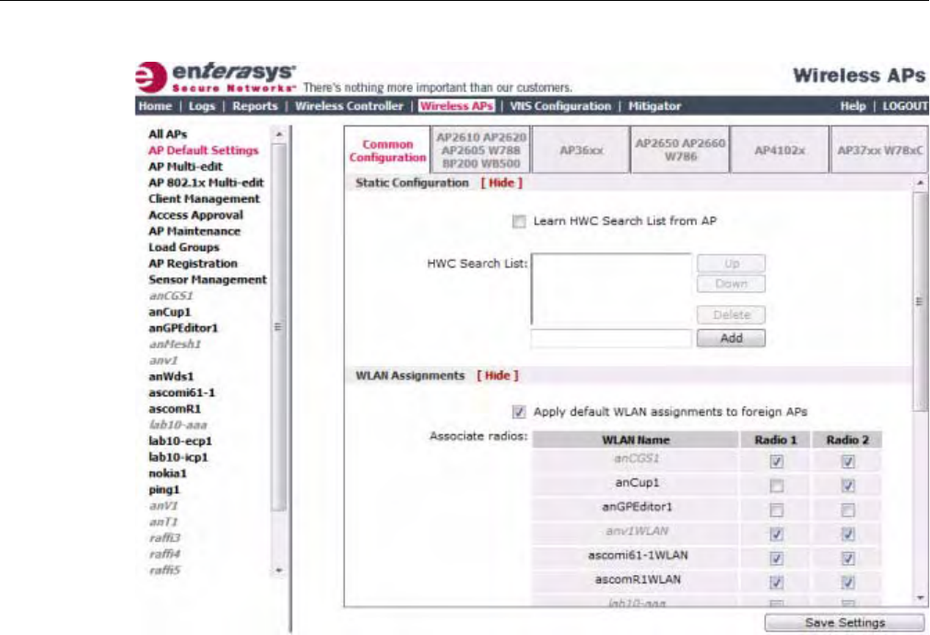Toggle Radio 2 for ascomR1WLAN

pos(848,582)
